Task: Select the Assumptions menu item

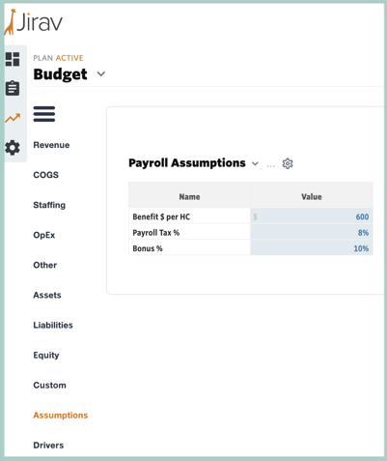Action: 61,416
